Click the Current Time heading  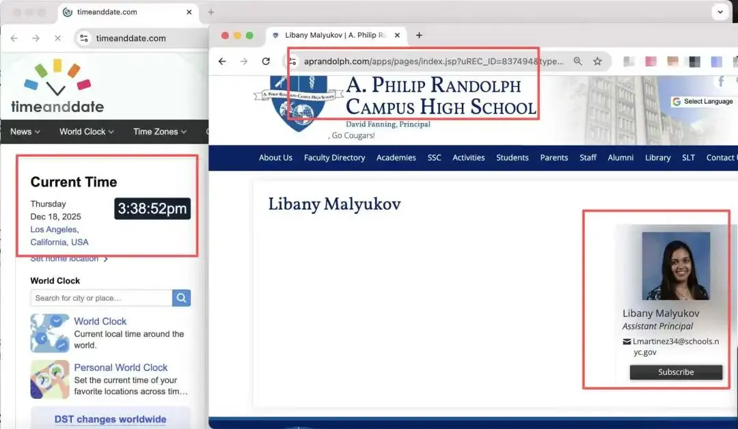pyautogui.click(x=74, y=182)
